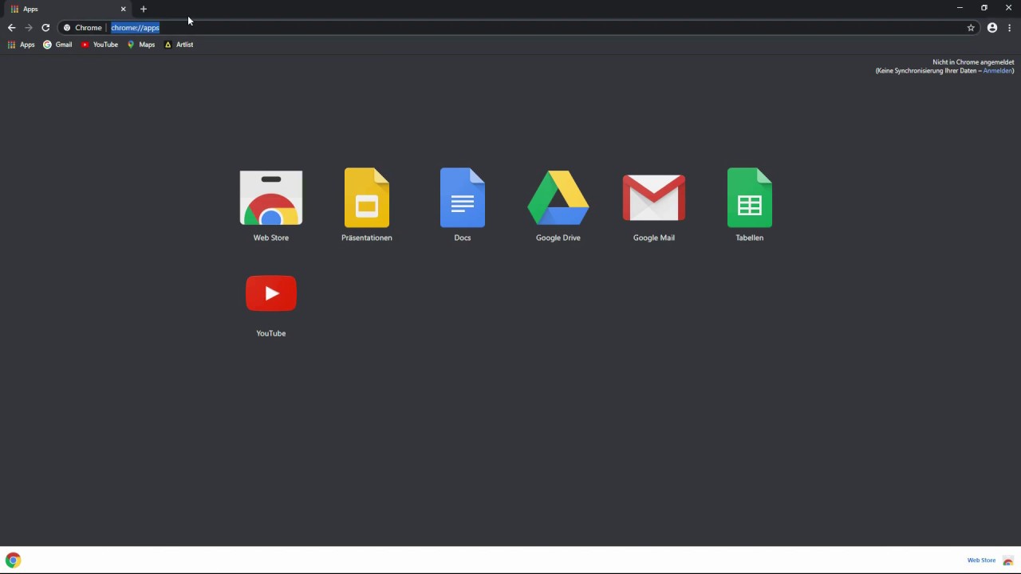
Task: Go back with the back arrow
Action: [x=11, y=28]
